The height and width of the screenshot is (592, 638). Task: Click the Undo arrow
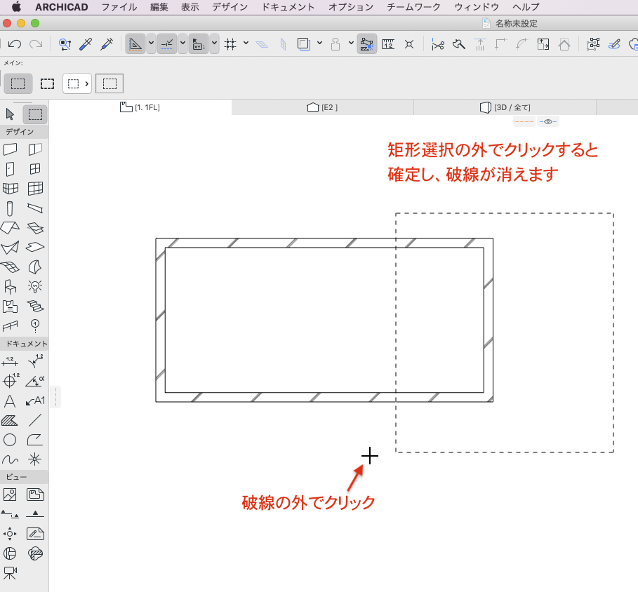click(x=15, y=44)
